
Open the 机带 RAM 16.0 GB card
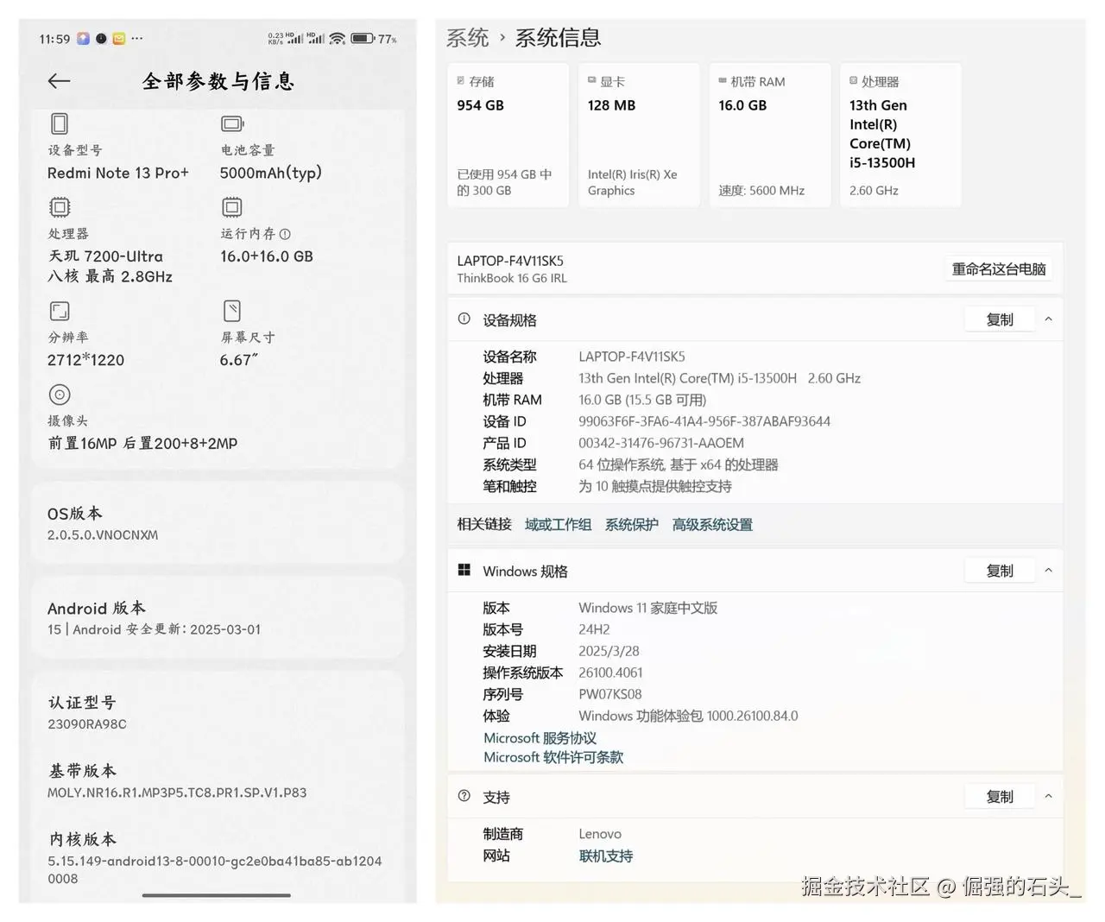coord(770,135)
